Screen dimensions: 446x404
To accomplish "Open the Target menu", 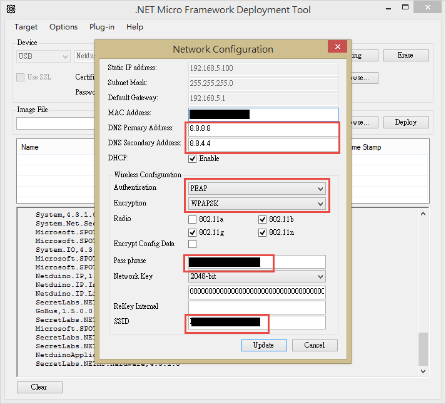I will tap(26, 27).
